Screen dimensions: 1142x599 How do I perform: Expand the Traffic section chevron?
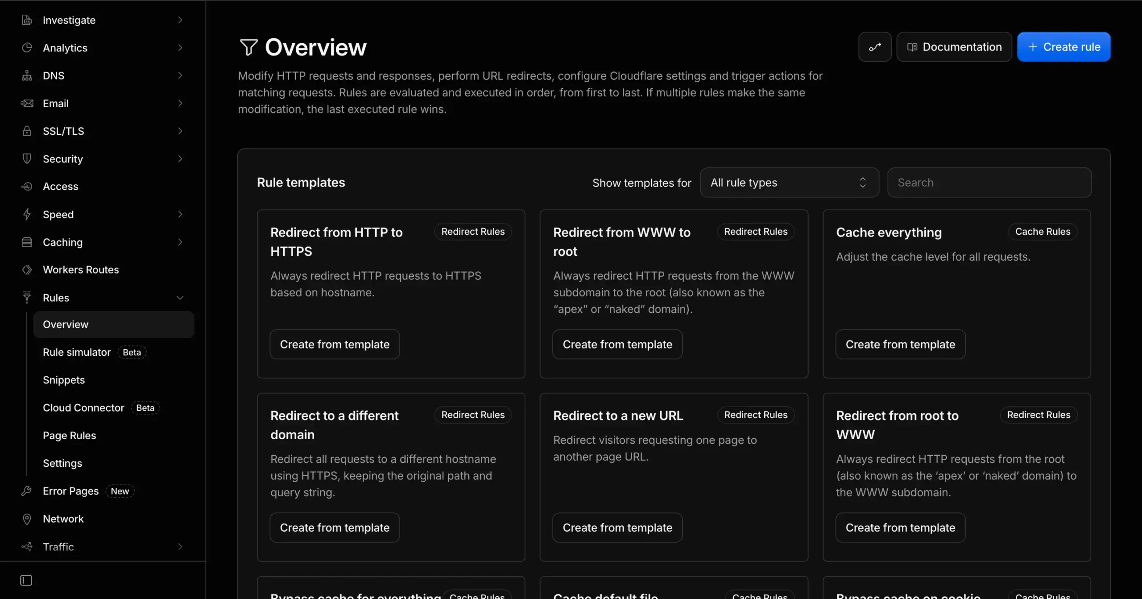point(180,547)
